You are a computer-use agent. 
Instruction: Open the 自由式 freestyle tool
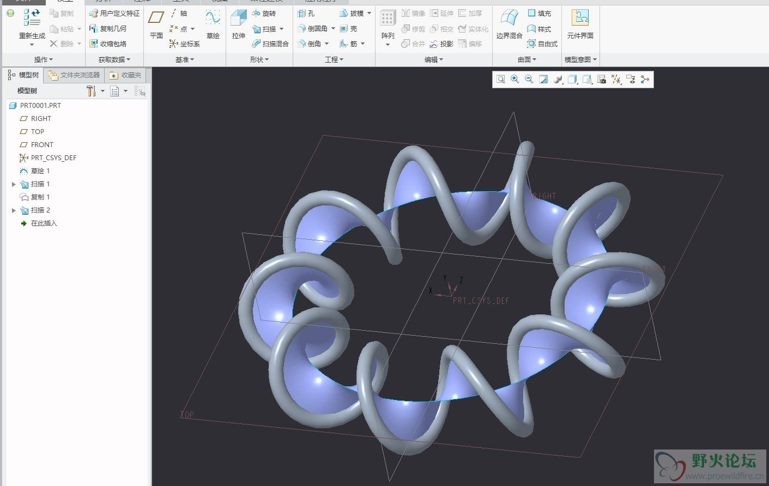(542, 44)
